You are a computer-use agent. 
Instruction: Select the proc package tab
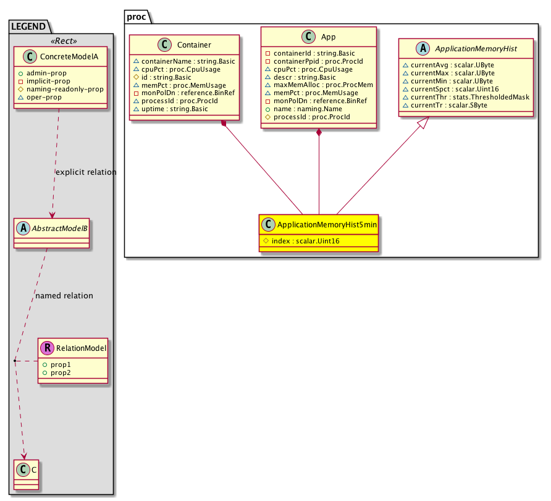(x=136, y=16)
